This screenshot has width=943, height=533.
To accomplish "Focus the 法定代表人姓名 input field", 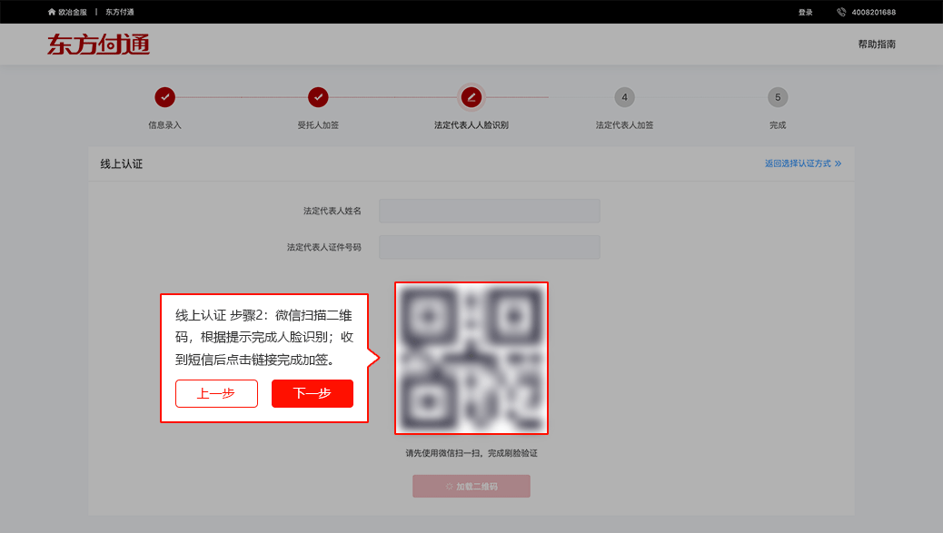I will coord(489,211).
